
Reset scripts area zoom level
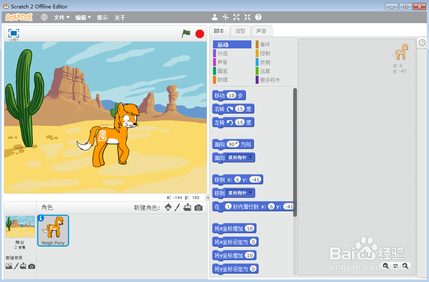point(396,266)
